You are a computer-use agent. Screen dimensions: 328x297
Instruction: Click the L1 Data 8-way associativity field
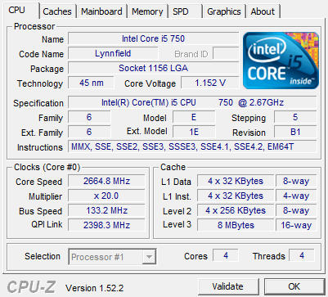pos(296,181)
